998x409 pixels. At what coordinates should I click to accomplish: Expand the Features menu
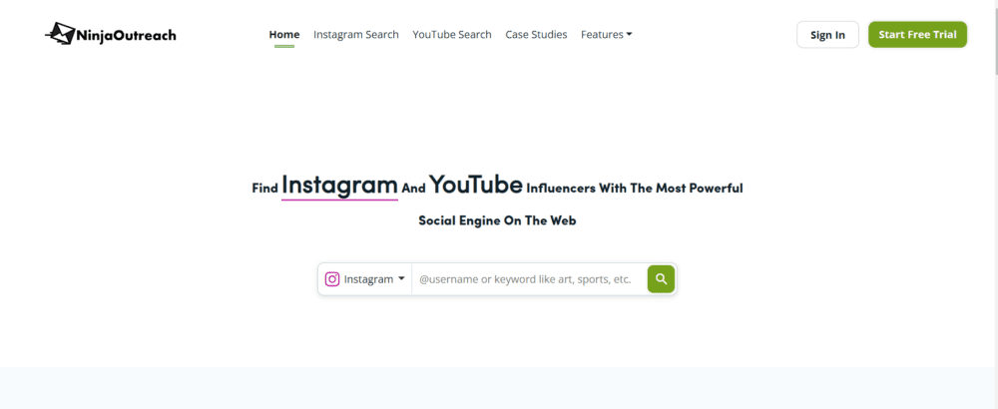[606, 34]
